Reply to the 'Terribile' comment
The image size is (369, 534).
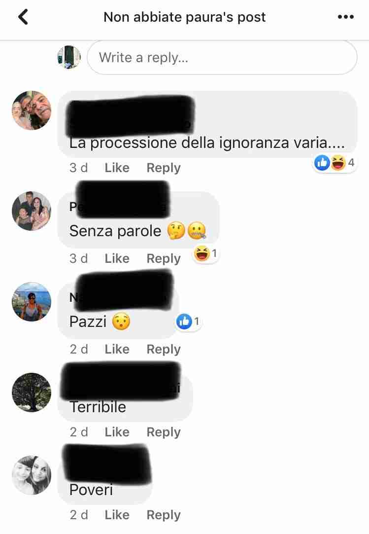pos(164,432)
